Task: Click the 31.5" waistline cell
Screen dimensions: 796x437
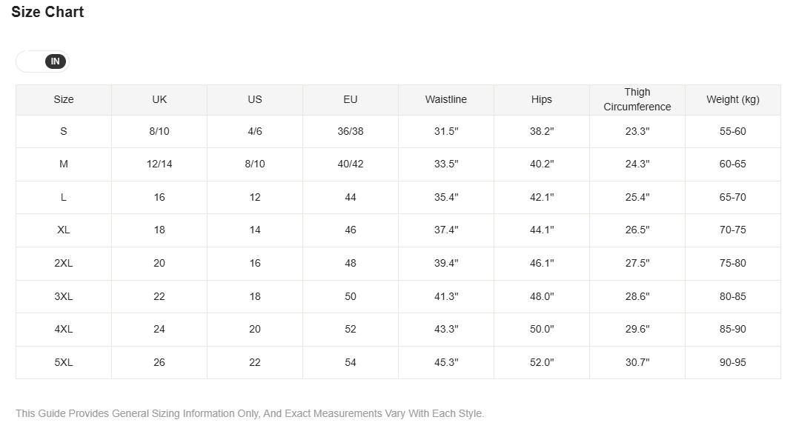Action: [x=445, y=131]
